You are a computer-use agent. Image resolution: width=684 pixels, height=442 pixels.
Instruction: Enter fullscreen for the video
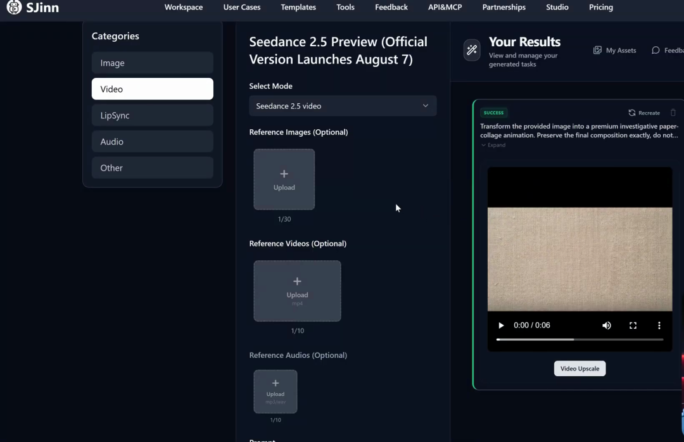(633, 325)
